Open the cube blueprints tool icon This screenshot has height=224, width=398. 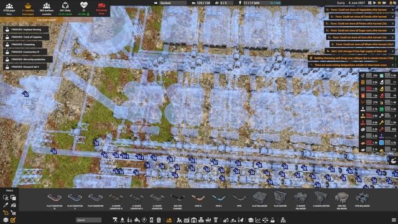tap(6, 220)
